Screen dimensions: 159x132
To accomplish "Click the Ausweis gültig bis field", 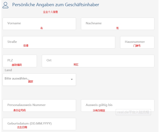I will [x=118, y=106].
